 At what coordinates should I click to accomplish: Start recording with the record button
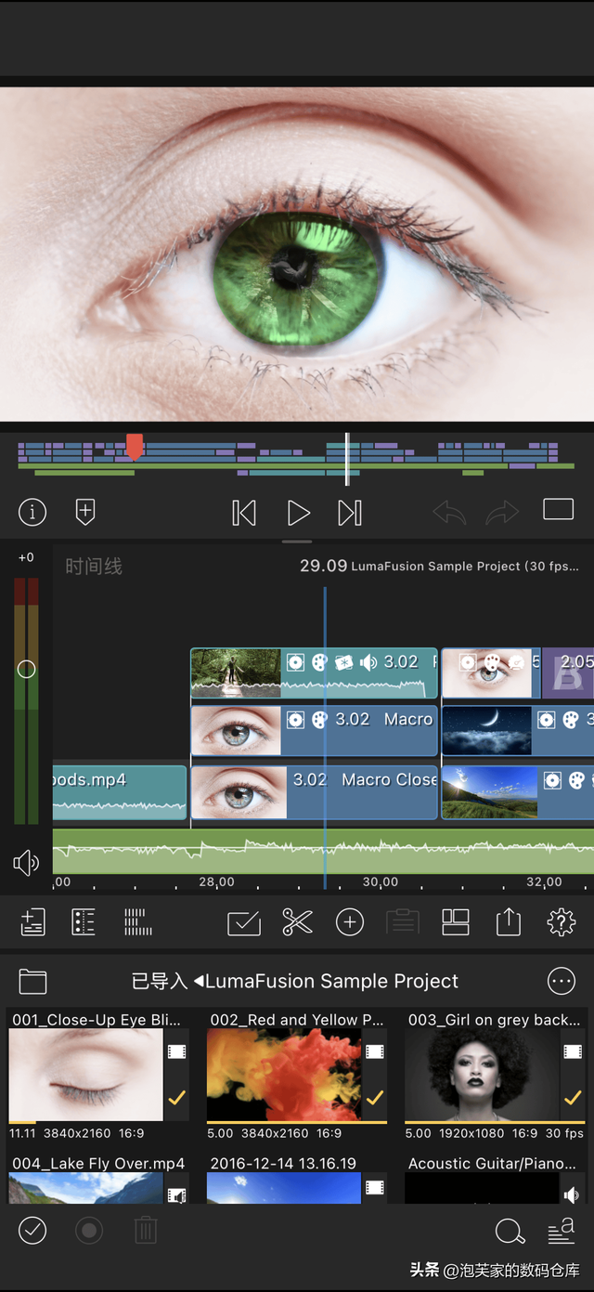(x=89, y=1231)
